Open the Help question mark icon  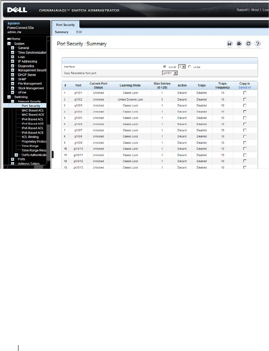click(258, 43)
